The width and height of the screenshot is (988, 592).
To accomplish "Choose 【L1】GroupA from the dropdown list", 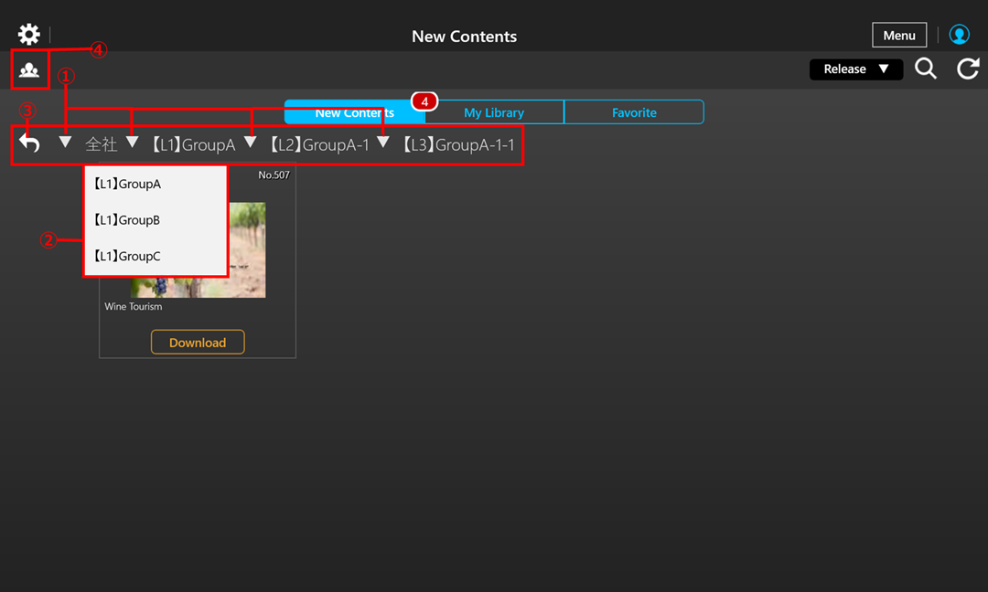I will click(x=156, y=184).
